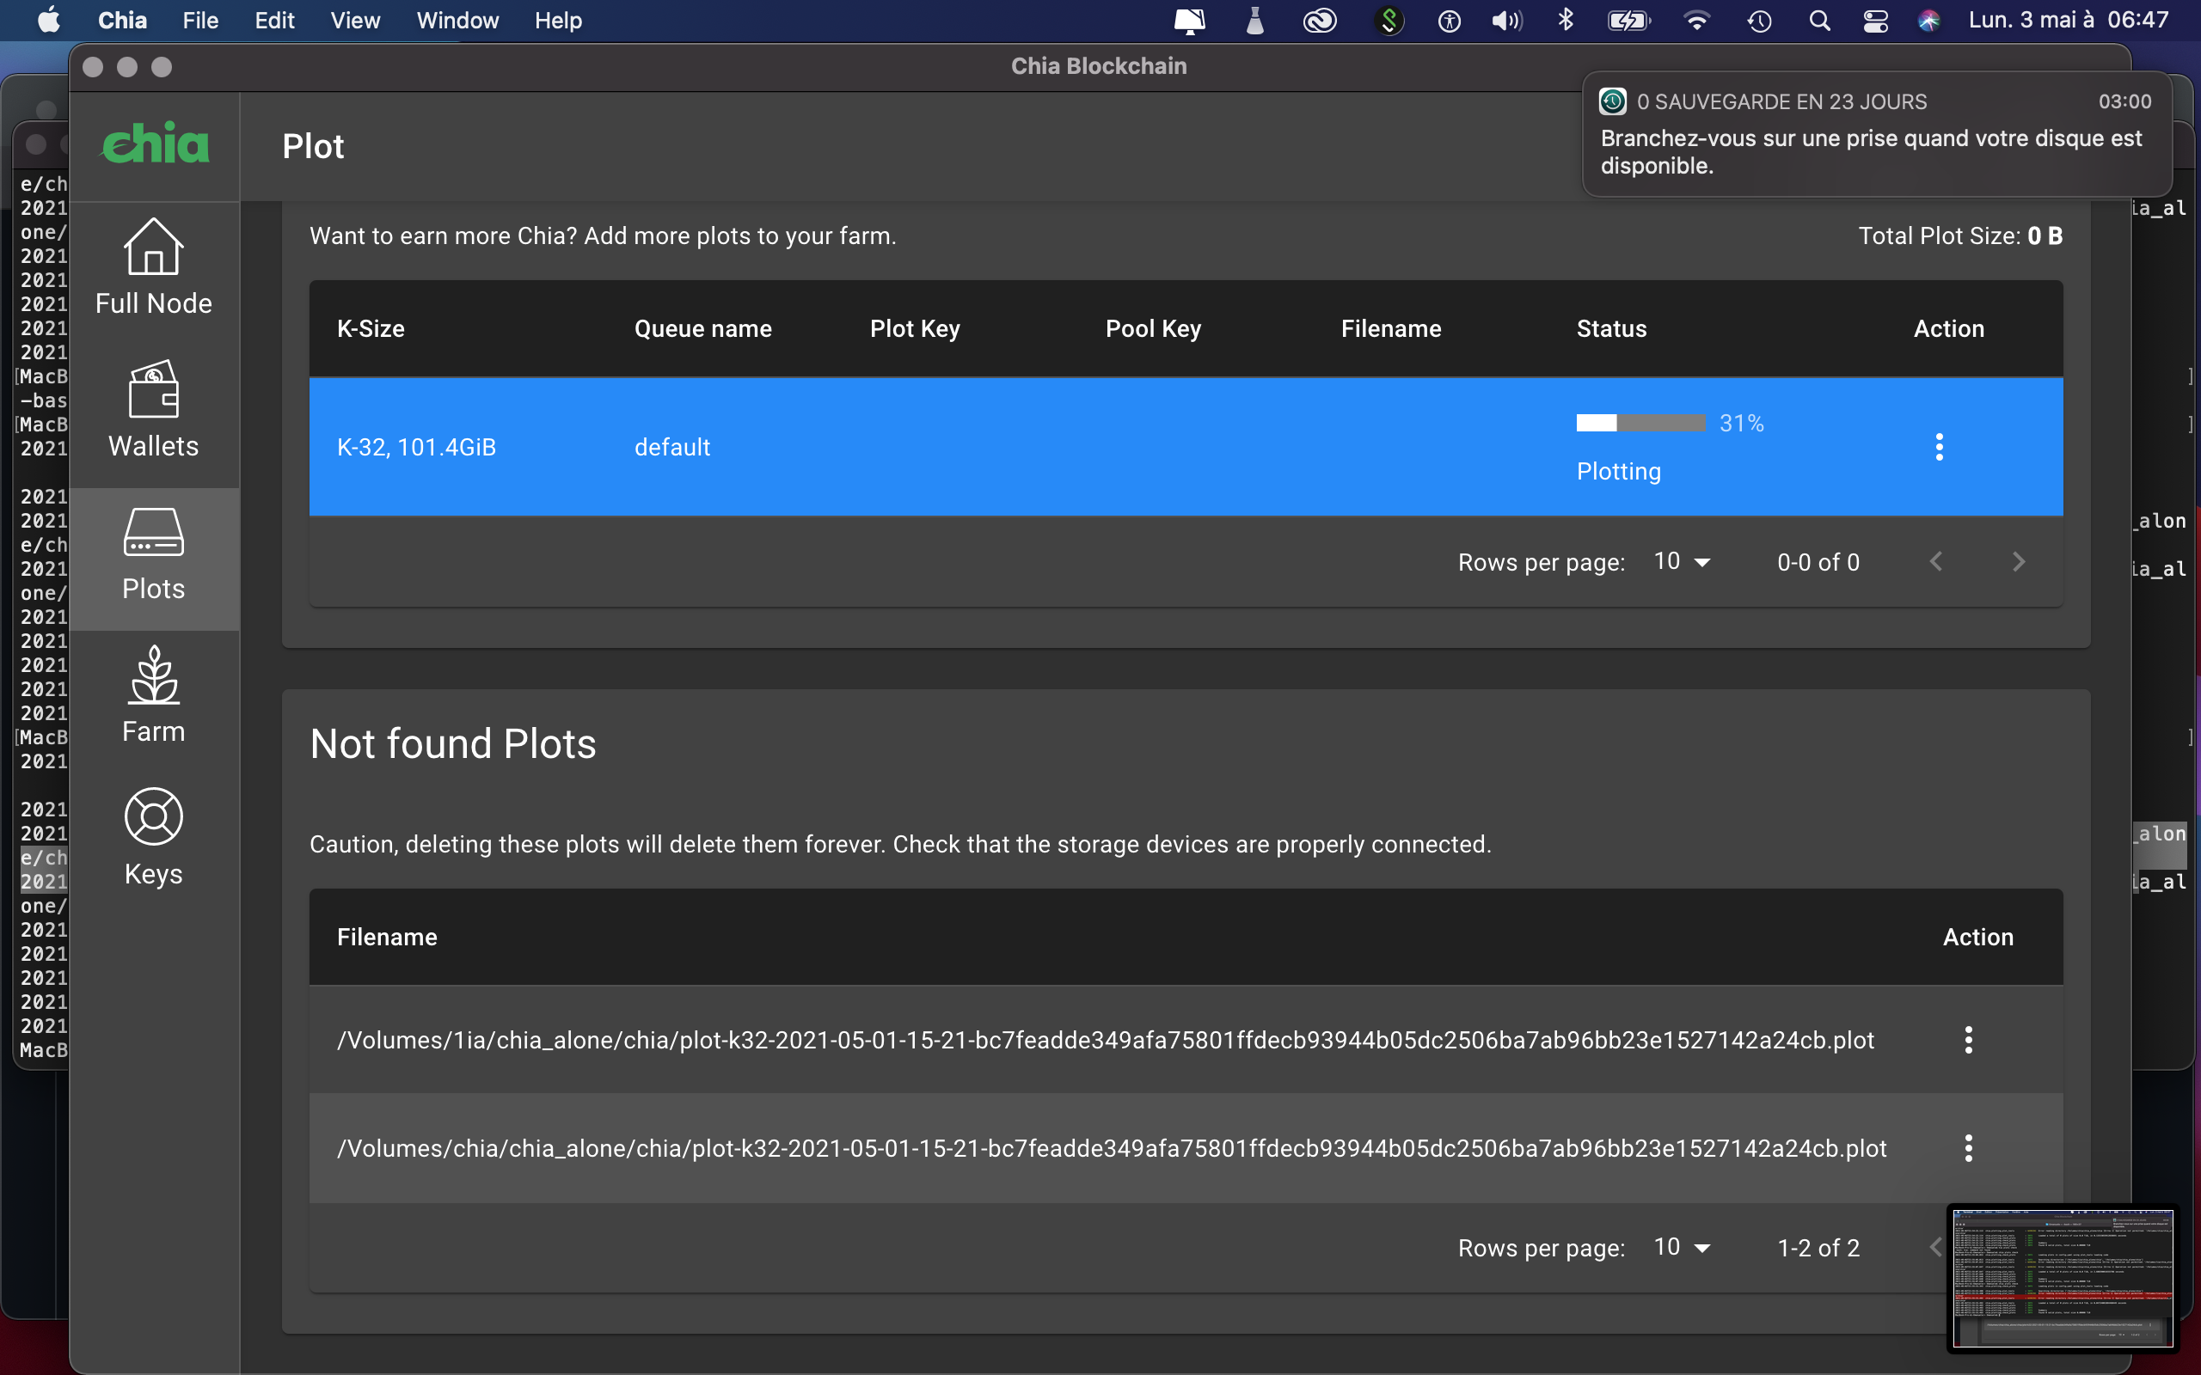
Task: Open Wi-Fi status menu
Action: coord(1696,20)
